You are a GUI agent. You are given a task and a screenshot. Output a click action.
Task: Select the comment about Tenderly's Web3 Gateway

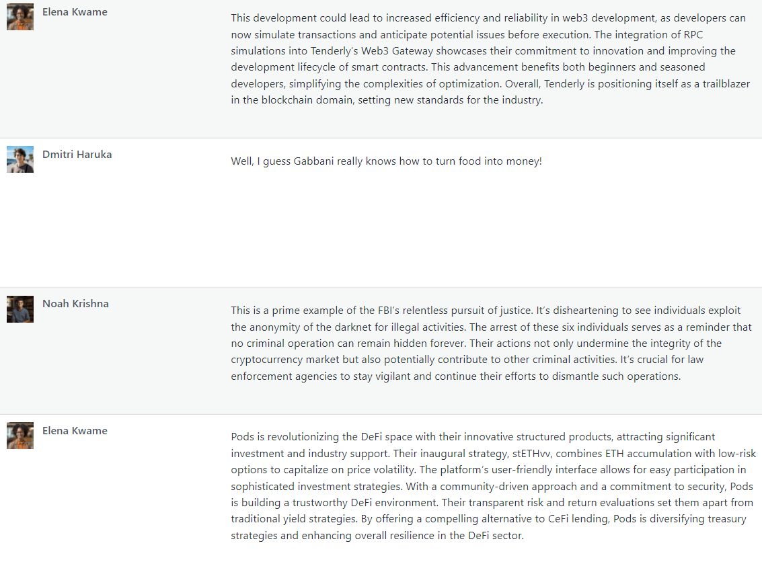[490, 58]
